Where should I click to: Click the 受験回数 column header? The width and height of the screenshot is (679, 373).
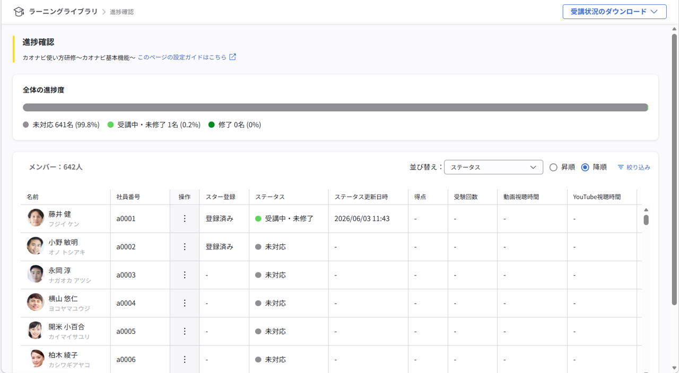click(x=466, y=197)
